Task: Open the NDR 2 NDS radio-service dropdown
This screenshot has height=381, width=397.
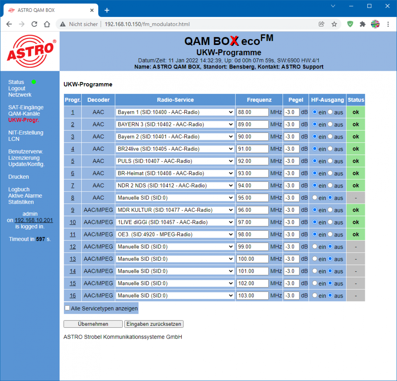Action: tap(175, 186)
